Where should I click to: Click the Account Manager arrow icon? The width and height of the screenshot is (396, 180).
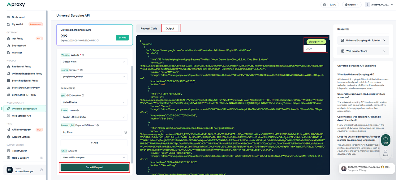pos(41,170)
